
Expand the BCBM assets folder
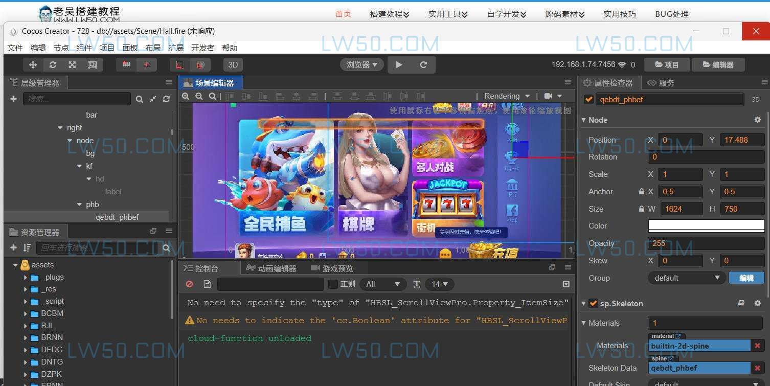(x=25, y=313)
